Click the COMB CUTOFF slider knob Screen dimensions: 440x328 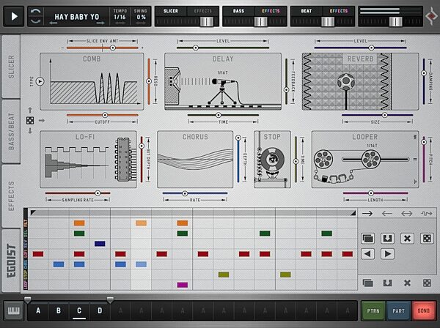[105, 115]
